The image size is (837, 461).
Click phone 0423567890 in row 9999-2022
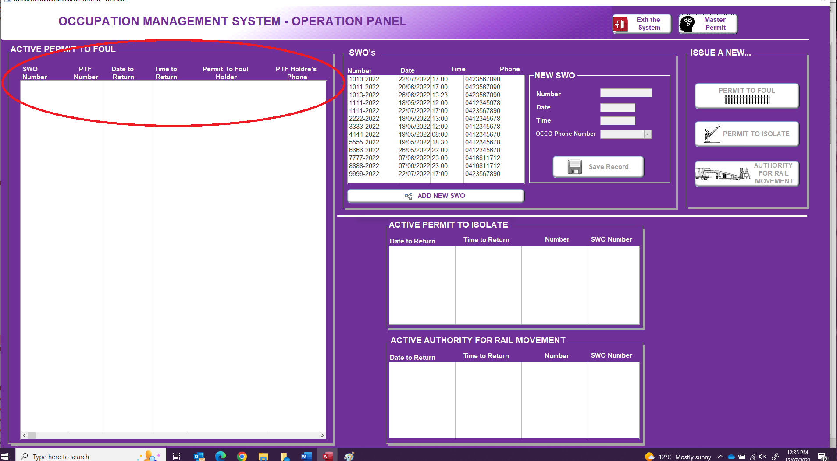482,174
